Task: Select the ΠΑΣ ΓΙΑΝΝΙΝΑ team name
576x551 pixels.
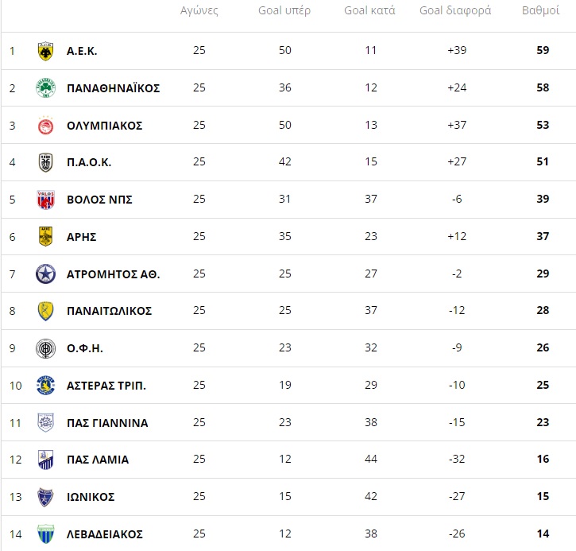Action: click(107, 423)
